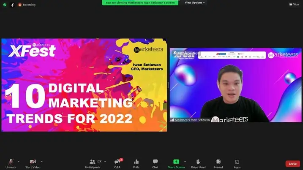Viewport: 303px width, 170px height.
Task: Click the green encryption shield icon
Action: (x=5, y=5)
